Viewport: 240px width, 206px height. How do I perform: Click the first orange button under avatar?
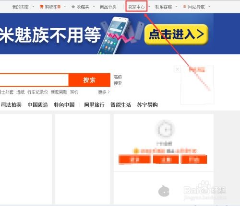point(135,160)
